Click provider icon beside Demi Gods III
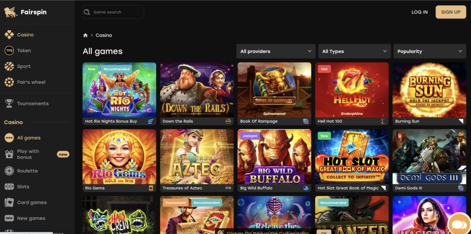 (461, 188)
